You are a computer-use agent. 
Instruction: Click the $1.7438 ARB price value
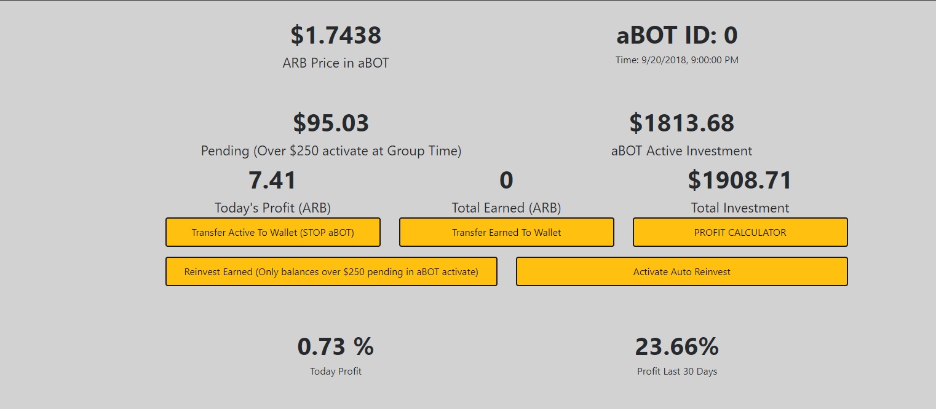[336, 36]
